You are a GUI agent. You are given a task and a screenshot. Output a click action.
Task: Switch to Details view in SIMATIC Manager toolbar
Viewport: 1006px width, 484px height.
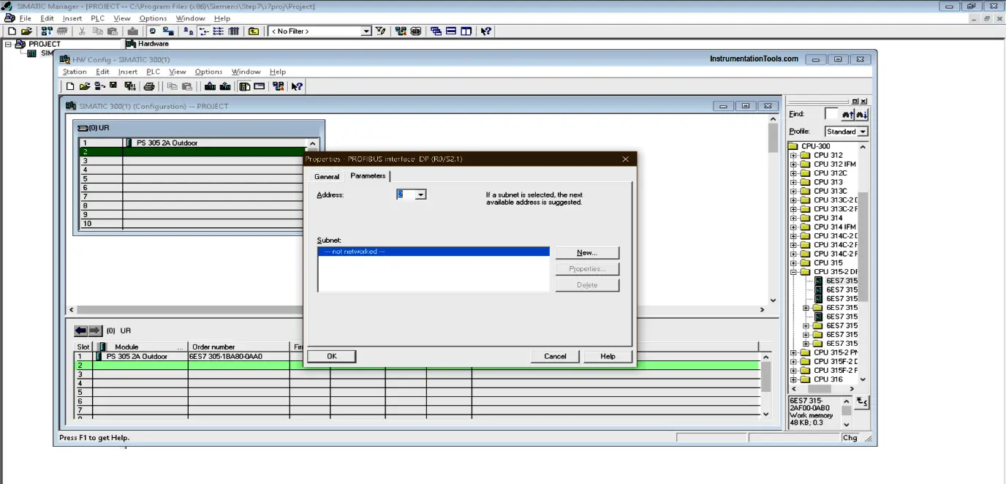pyautogui.click(x=234, y=31)
